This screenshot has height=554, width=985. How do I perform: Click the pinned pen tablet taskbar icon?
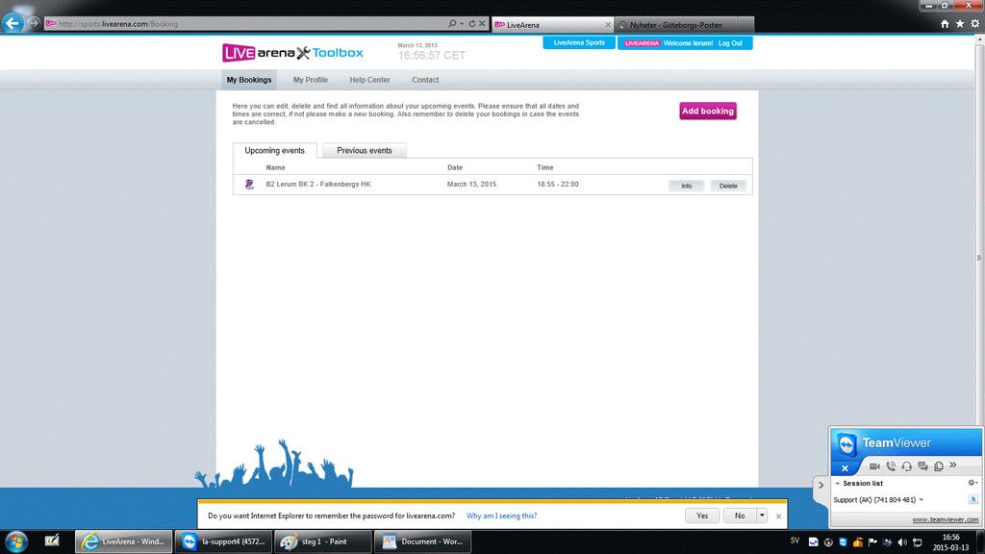(x=52, y=541)
